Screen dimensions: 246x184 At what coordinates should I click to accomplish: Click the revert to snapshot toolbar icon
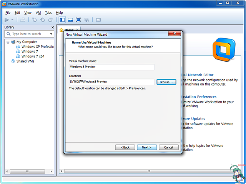pos(43,20)
